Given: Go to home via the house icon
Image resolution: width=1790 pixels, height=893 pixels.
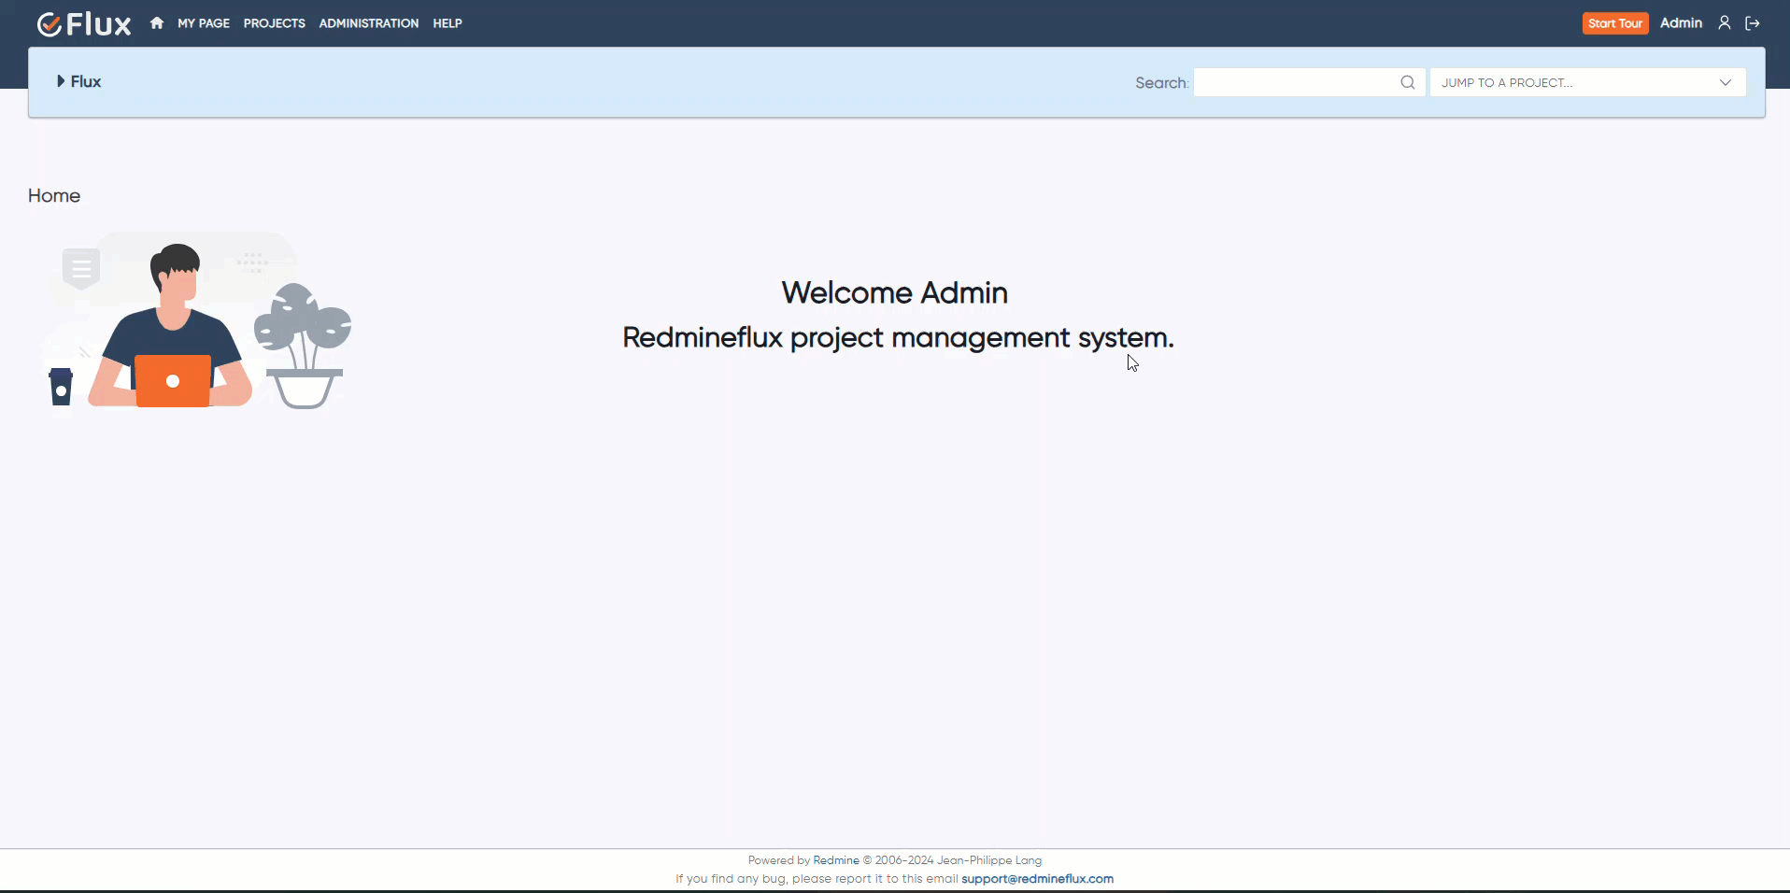Looking at the screenshot, I should [x=157, y=23].
